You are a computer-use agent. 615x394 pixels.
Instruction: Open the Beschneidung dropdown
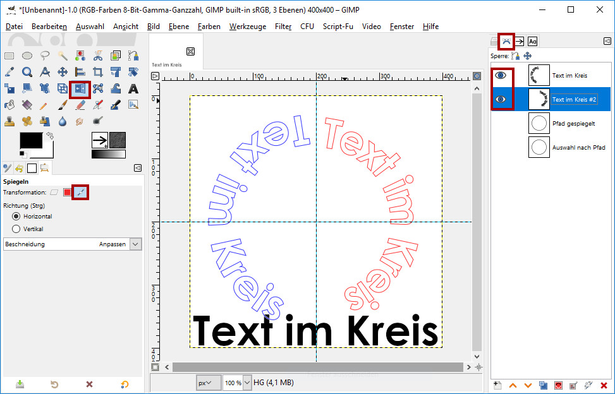pyautogui.click(x=135, y=244)
